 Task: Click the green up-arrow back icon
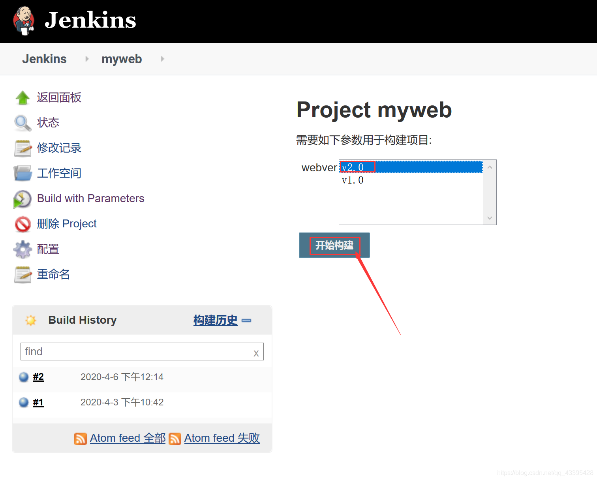(23, 97)
